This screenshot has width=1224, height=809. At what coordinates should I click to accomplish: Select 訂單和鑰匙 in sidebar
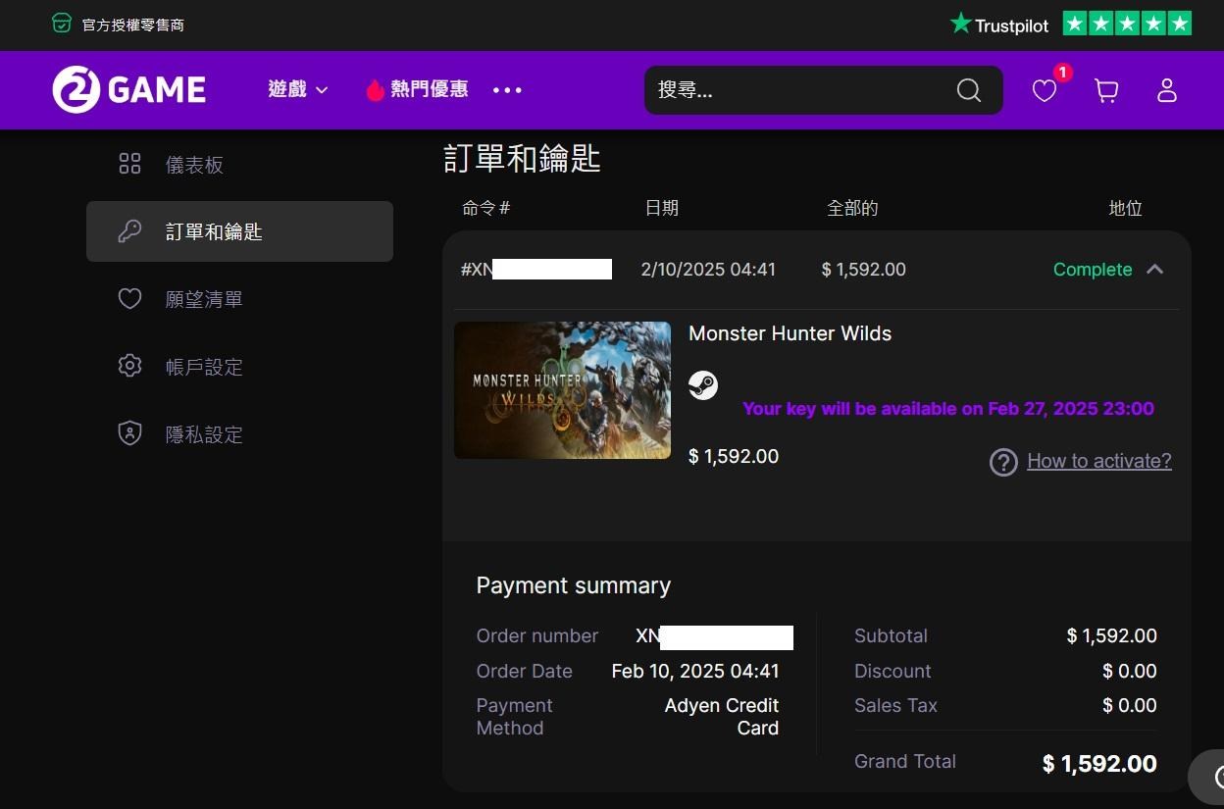click(x=239, y=231)
